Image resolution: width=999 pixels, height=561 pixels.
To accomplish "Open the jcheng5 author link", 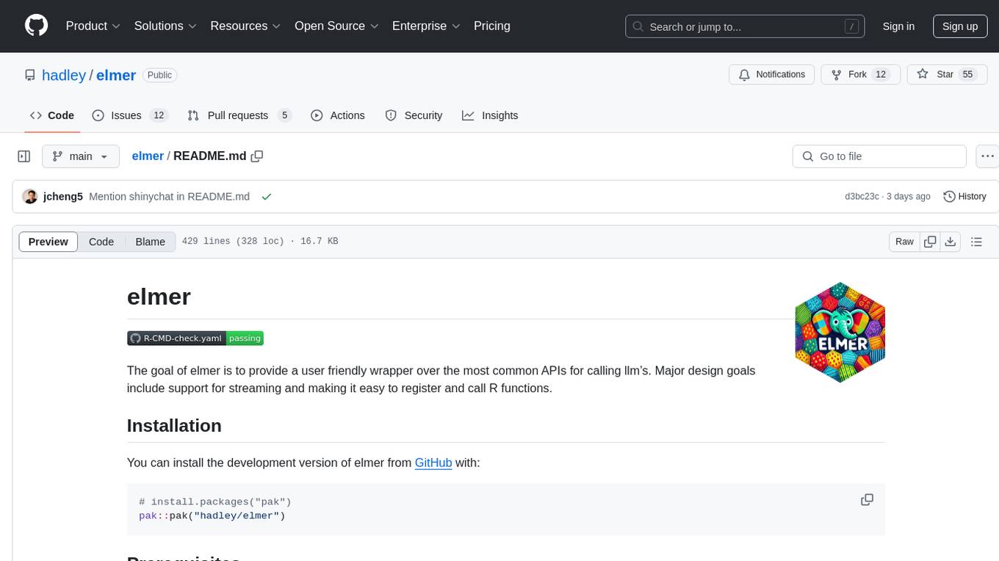I will pyautogui.click(x=63, y=197).
